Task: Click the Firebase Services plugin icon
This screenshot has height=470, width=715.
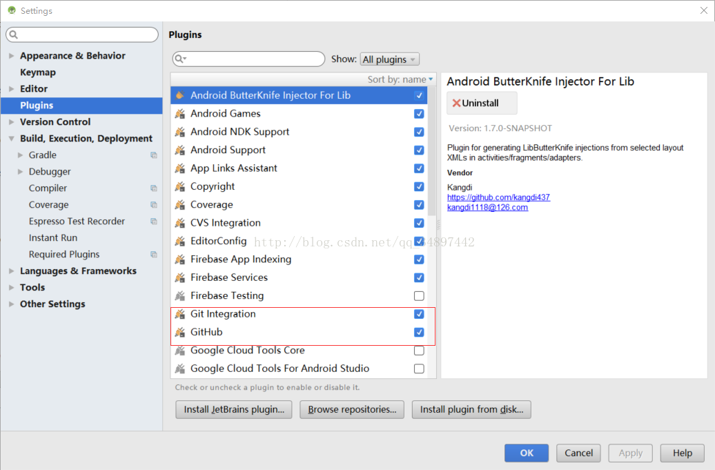Action: click(180, 277)
